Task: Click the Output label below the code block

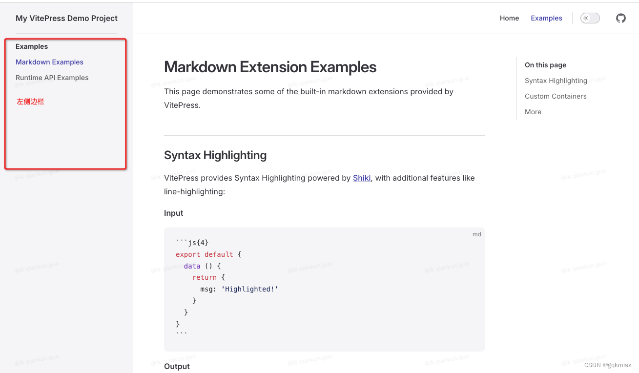Action: [x=177, y=366]
